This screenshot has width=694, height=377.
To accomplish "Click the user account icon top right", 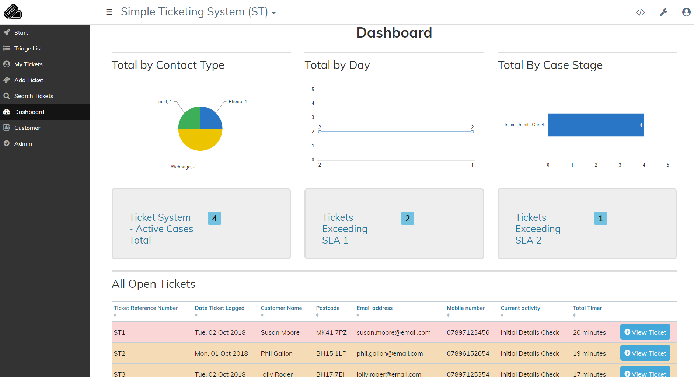I will 686,12.
